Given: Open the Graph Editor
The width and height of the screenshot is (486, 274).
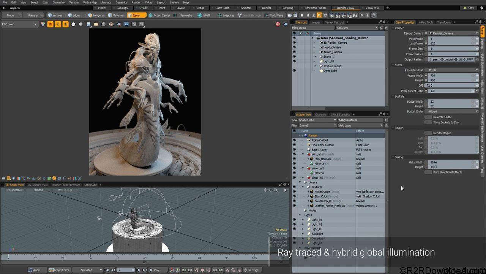Looking at the screenshot, I should pyautogui.click(x=59, y=270).
